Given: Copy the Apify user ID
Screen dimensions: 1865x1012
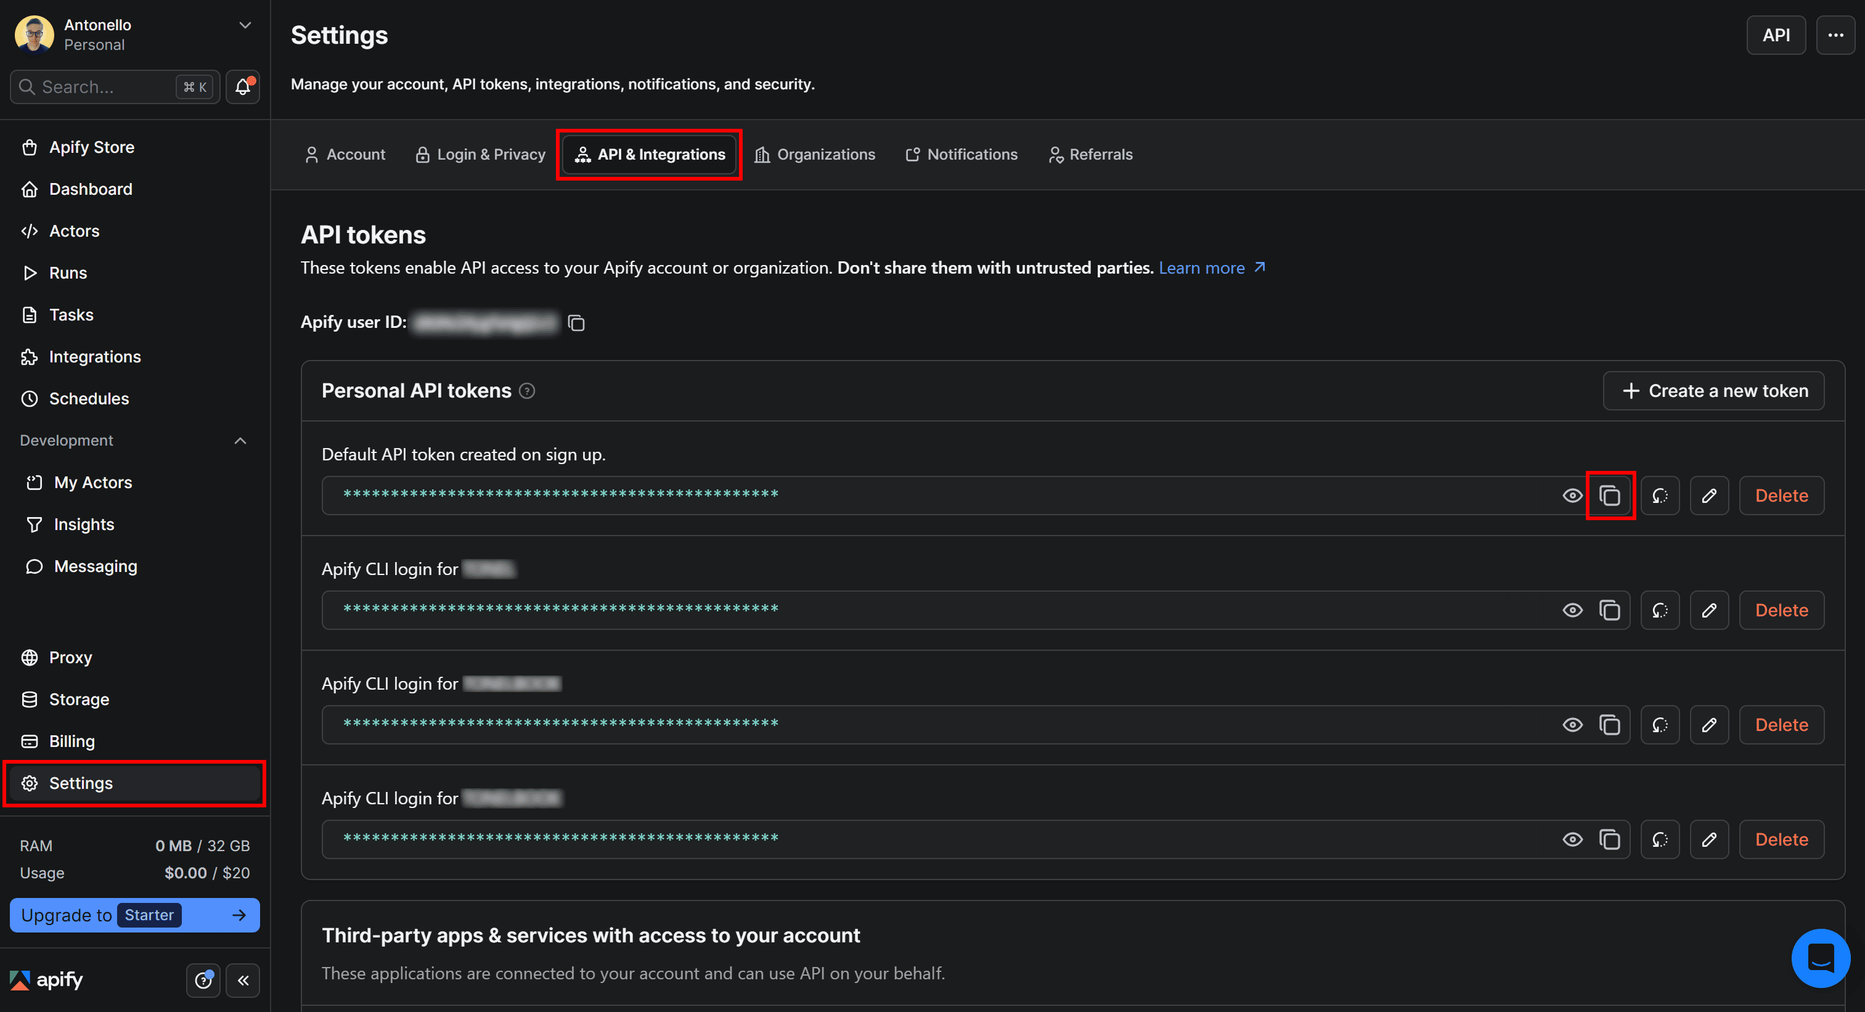Looking at the screenshot, I should 576,323.
